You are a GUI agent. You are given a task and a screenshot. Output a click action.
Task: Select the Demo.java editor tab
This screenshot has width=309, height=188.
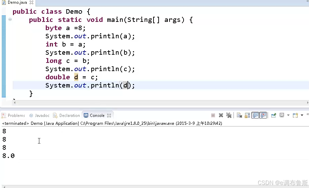click(17, 2)
